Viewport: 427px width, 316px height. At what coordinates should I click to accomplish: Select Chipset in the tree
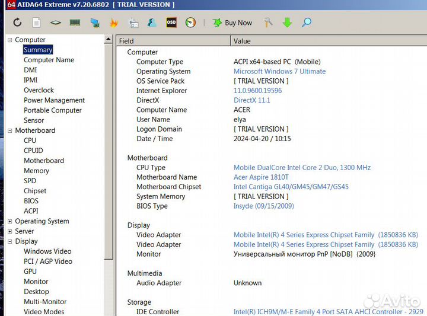pos(35,191)
